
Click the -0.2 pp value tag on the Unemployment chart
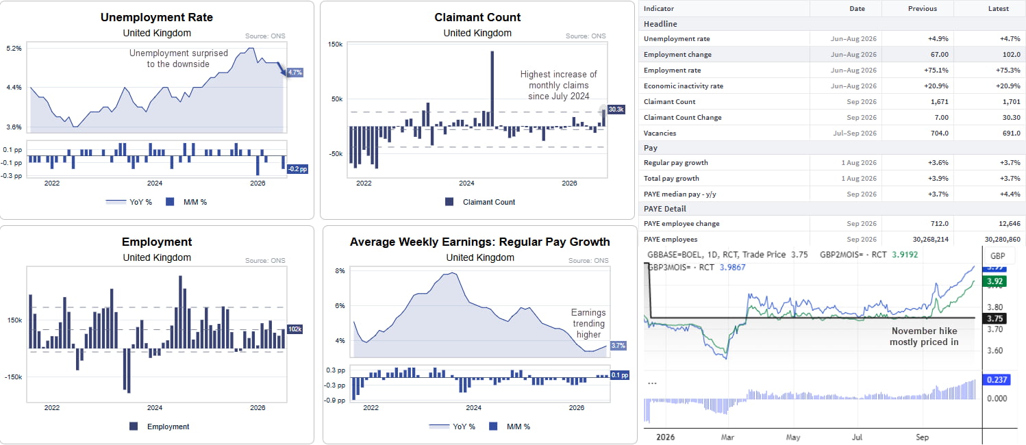click(x=297, y=168)
